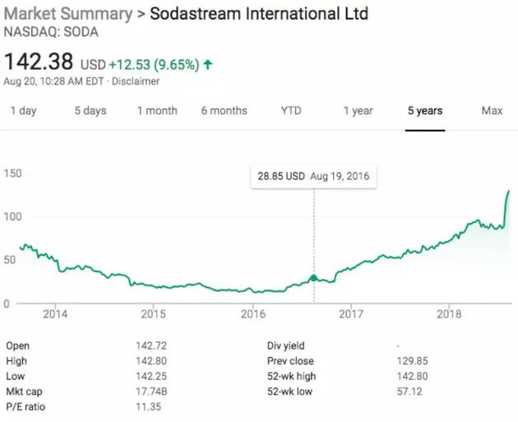Viewport: 518px width, 422px height.
Task: Show the 6 months price chart
Action: 224,111
